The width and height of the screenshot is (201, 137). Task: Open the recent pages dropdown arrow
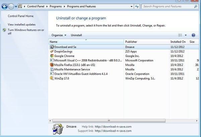pyautogui.click(x=16, y=6)
